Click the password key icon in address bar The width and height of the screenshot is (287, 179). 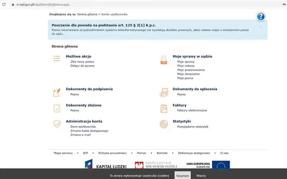click(x=284, y=4)
